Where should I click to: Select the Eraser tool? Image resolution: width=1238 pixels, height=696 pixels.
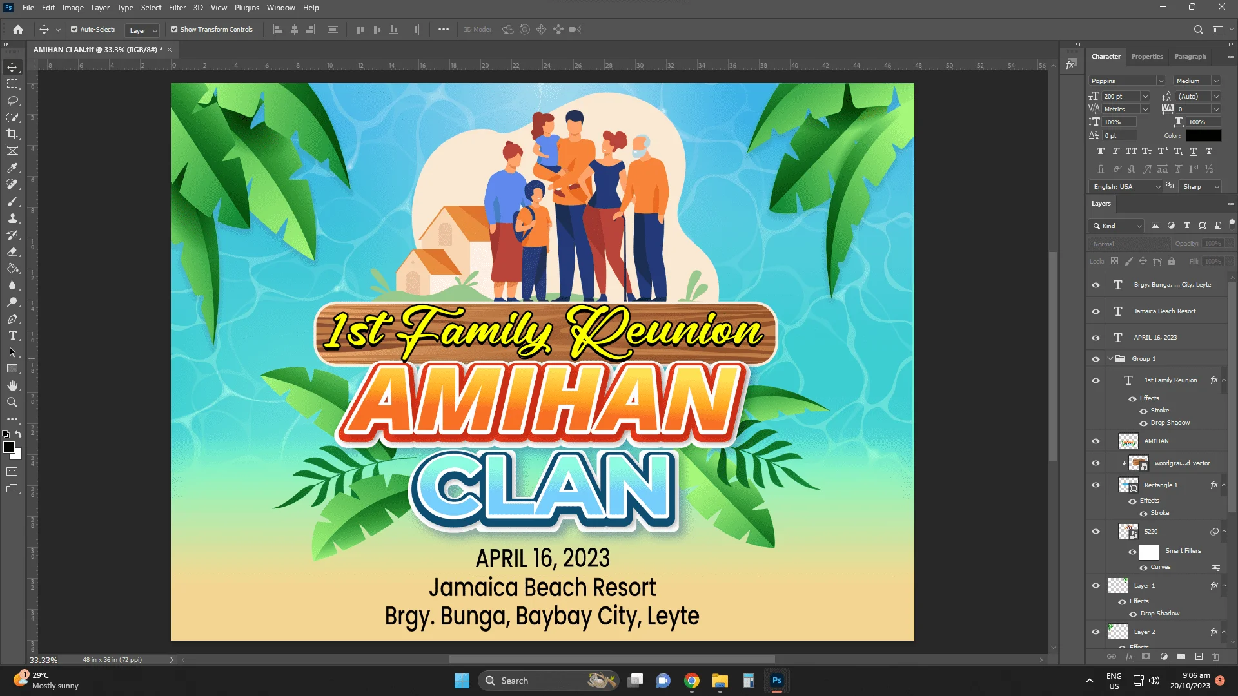pos(12,251)
